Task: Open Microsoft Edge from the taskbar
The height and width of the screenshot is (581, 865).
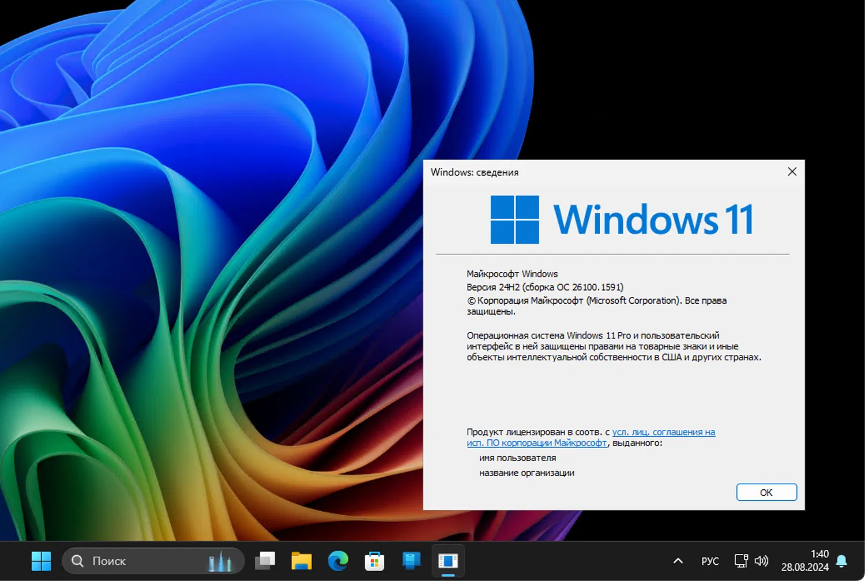Action: (x=338, y=561)
